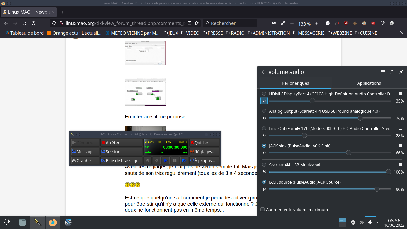407x229 pixels.
Task: Click Quitter in QjackCtl
Action: pos(204,143)
